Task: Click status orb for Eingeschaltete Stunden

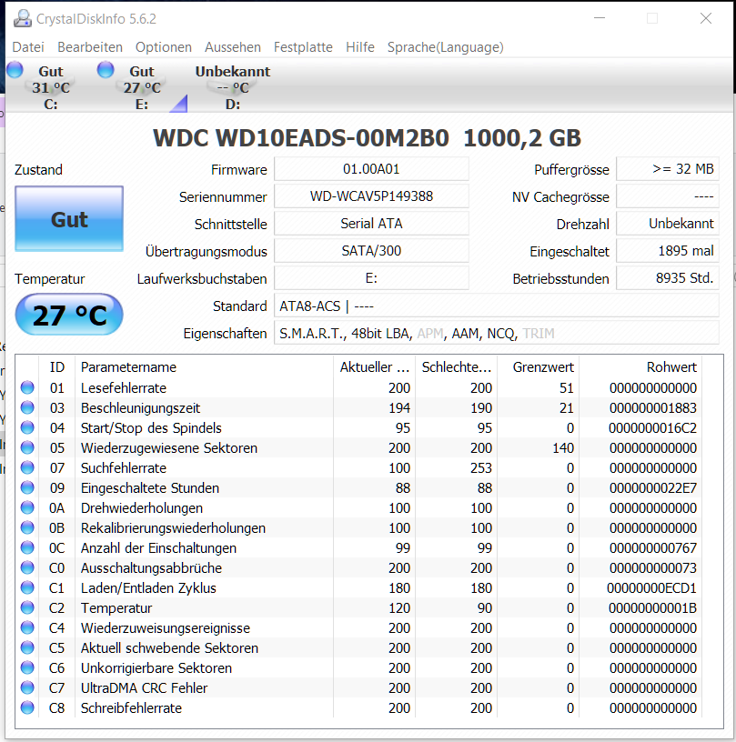Action: pos(27,487)
